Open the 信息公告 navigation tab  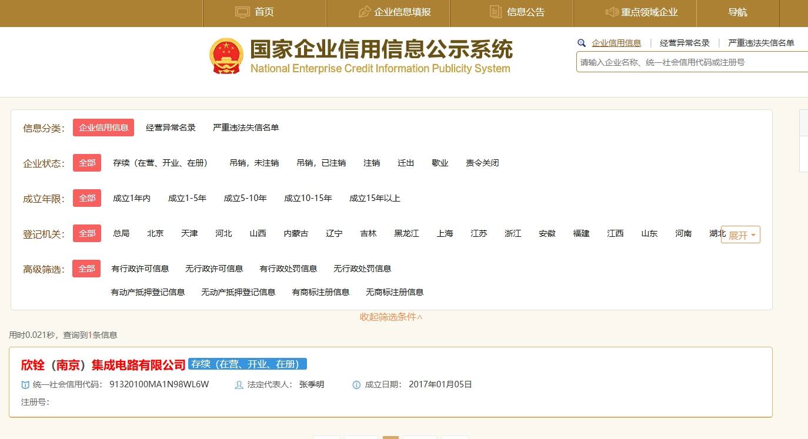pyautogui.click(x=512, y=12)
